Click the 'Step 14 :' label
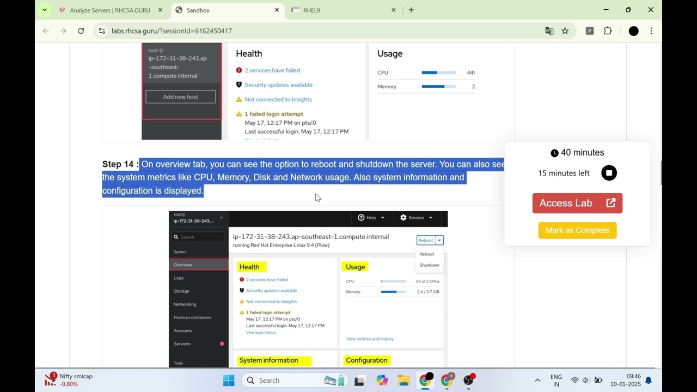Image resolution: width=697 pixels, height=392 pixels. (120, 164)
